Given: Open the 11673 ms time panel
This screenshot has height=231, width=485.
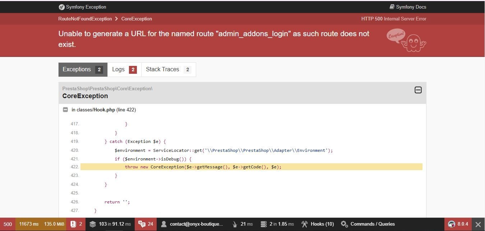Looking at the screenshot, I should coord(29,224).
